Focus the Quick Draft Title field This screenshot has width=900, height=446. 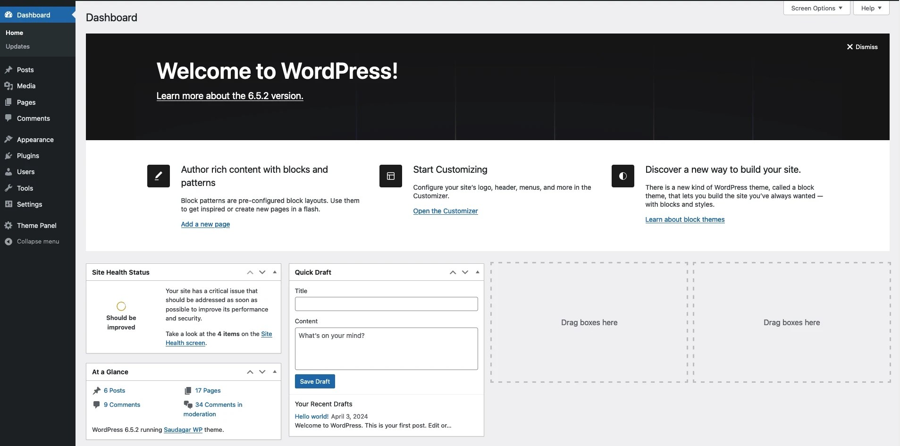[x=387, y=304]
